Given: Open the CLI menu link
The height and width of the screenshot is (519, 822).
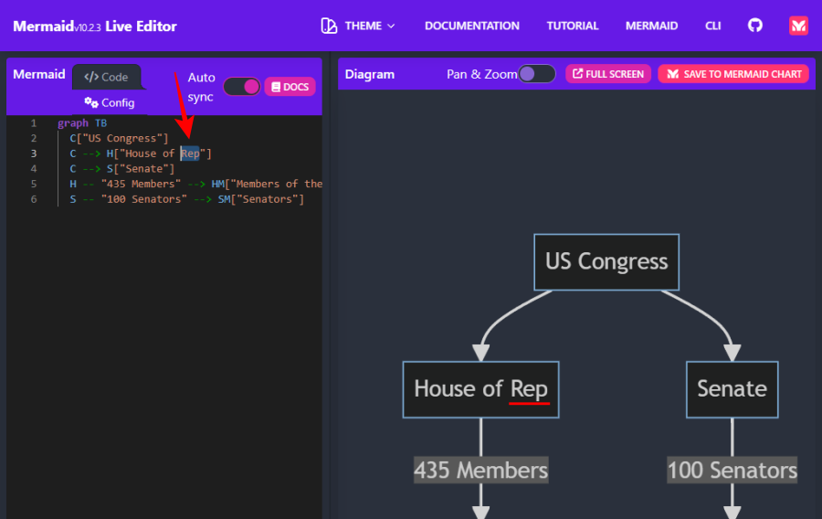Looking at the screenshot, I should [713, 26].
